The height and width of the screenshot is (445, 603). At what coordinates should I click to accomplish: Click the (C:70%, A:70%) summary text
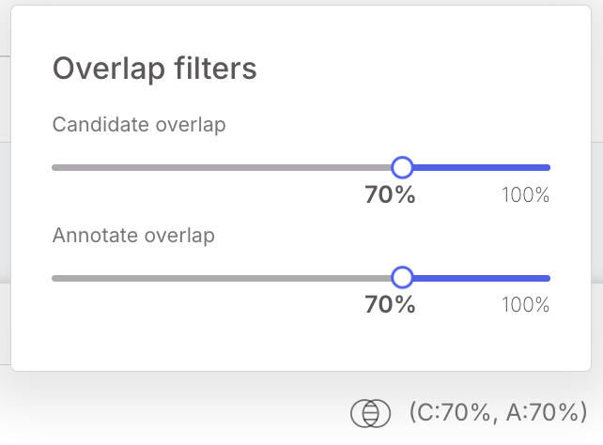498,411
